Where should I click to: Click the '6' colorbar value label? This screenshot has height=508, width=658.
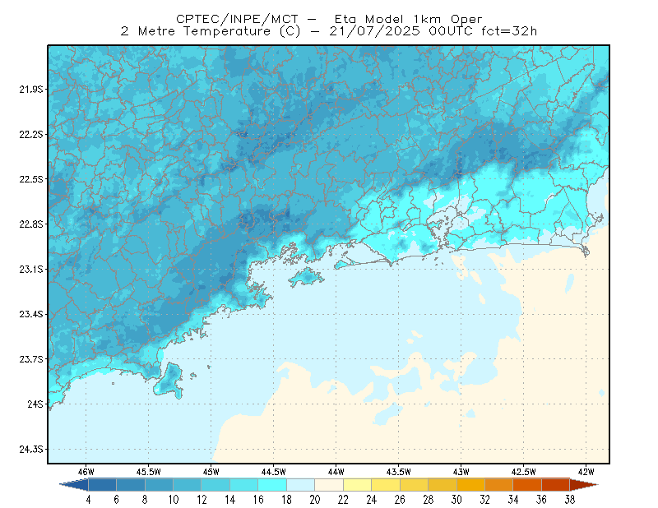click(117, 500)
